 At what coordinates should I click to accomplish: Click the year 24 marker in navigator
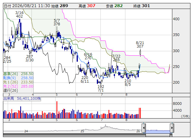[x=26, y=131]
